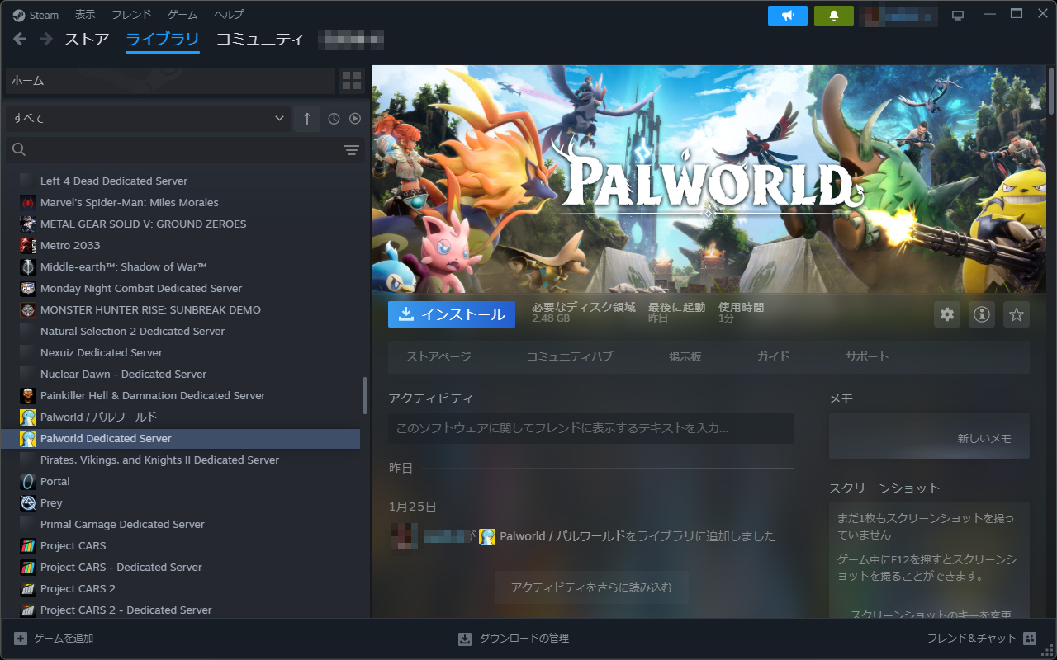Viewport: 1057px width, 660px height.
Task: Click the plus icon for adding a game
Action: [x=21, y=639]
